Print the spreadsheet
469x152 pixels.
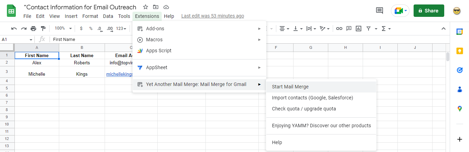click(33, 29)
